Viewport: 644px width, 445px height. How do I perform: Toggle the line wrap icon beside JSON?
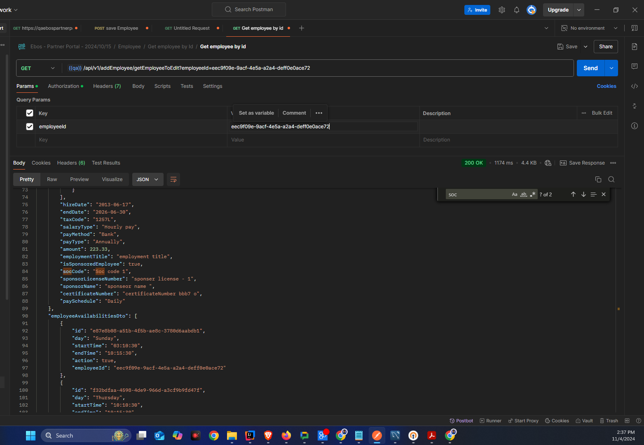173,179
